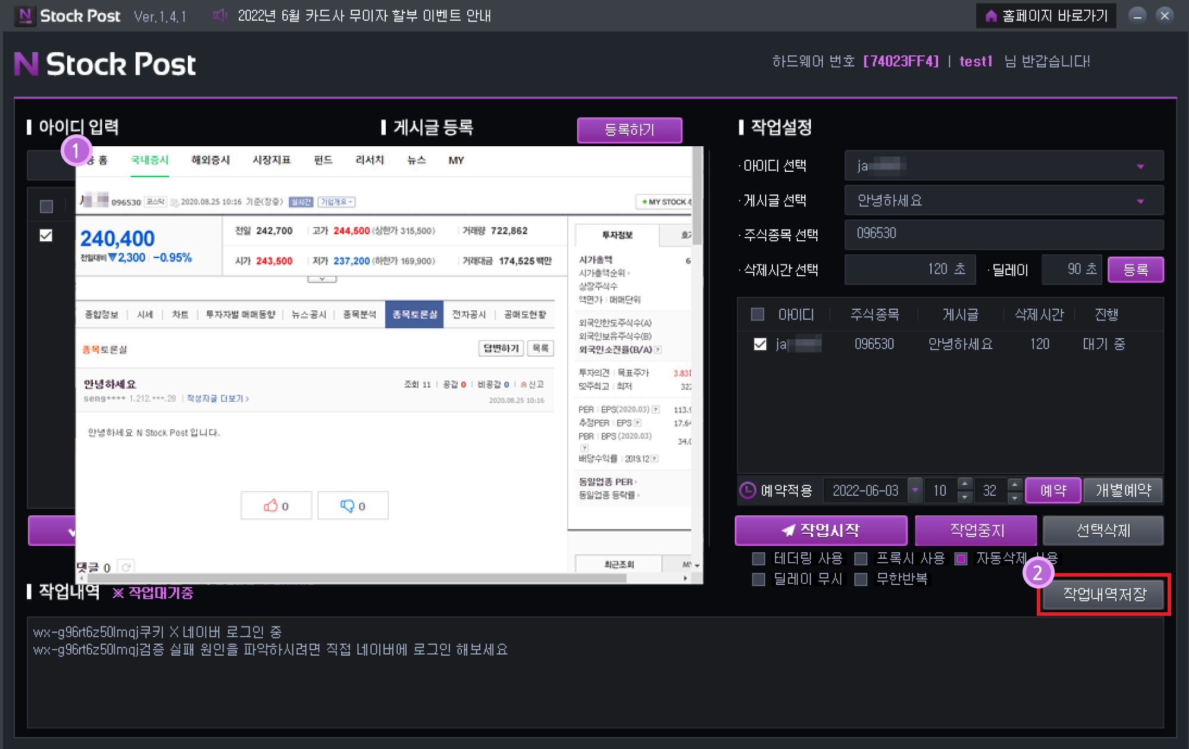The height and width of the screenshot is (749, 1189).
Task: Click the speaker announcement icon
Action: (220, 15)
